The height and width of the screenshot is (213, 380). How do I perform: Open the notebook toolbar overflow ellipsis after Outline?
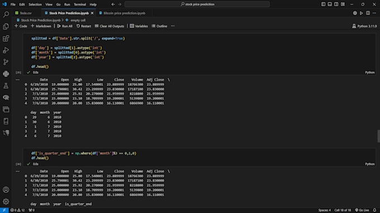(173, 26)
